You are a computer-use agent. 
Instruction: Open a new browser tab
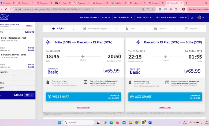[186, 3]
